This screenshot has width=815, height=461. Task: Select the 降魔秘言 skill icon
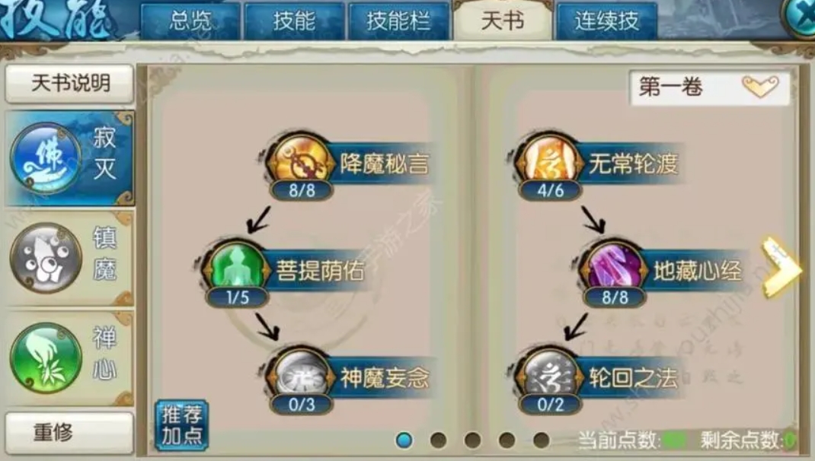301,162
